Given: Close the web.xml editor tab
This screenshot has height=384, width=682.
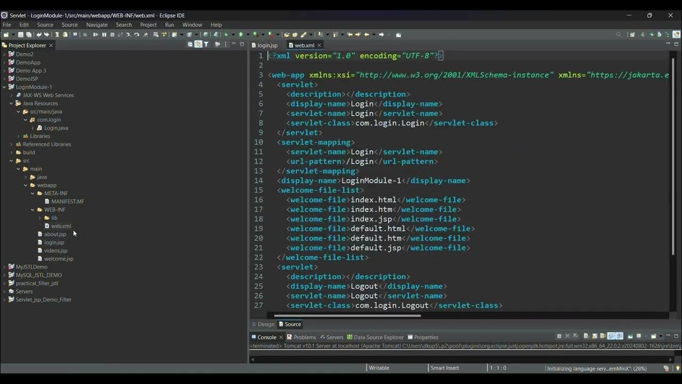Looking at the screenshot, I should click(319, 45).
